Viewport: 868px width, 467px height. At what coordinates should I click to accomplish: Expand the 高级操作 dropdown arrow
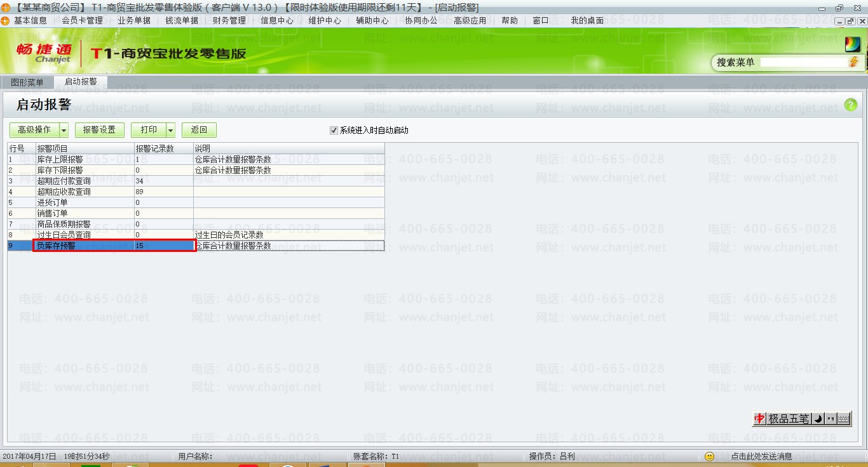coord(64,130)
